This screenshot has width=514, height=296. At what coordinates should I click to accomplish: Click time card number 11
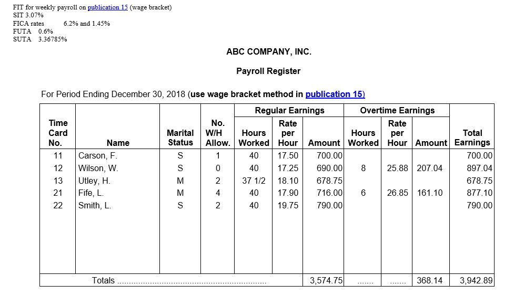58,156
